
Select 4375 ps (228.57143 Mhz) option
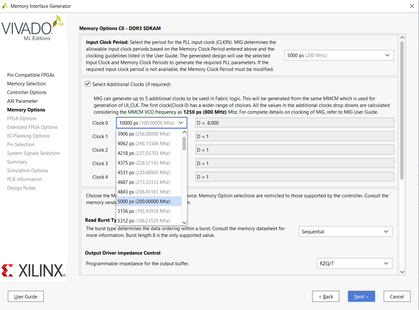149,163
